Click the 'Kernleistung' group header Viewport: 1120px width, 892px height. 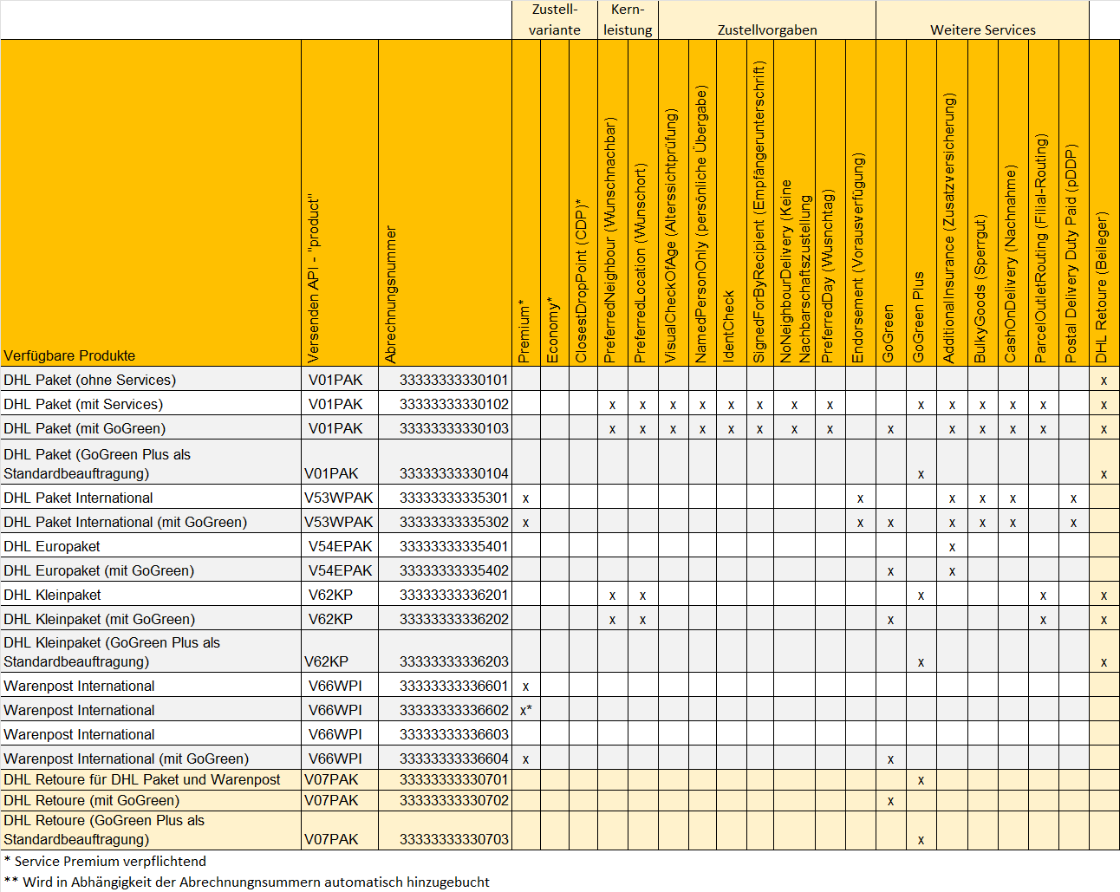point(628,20)
